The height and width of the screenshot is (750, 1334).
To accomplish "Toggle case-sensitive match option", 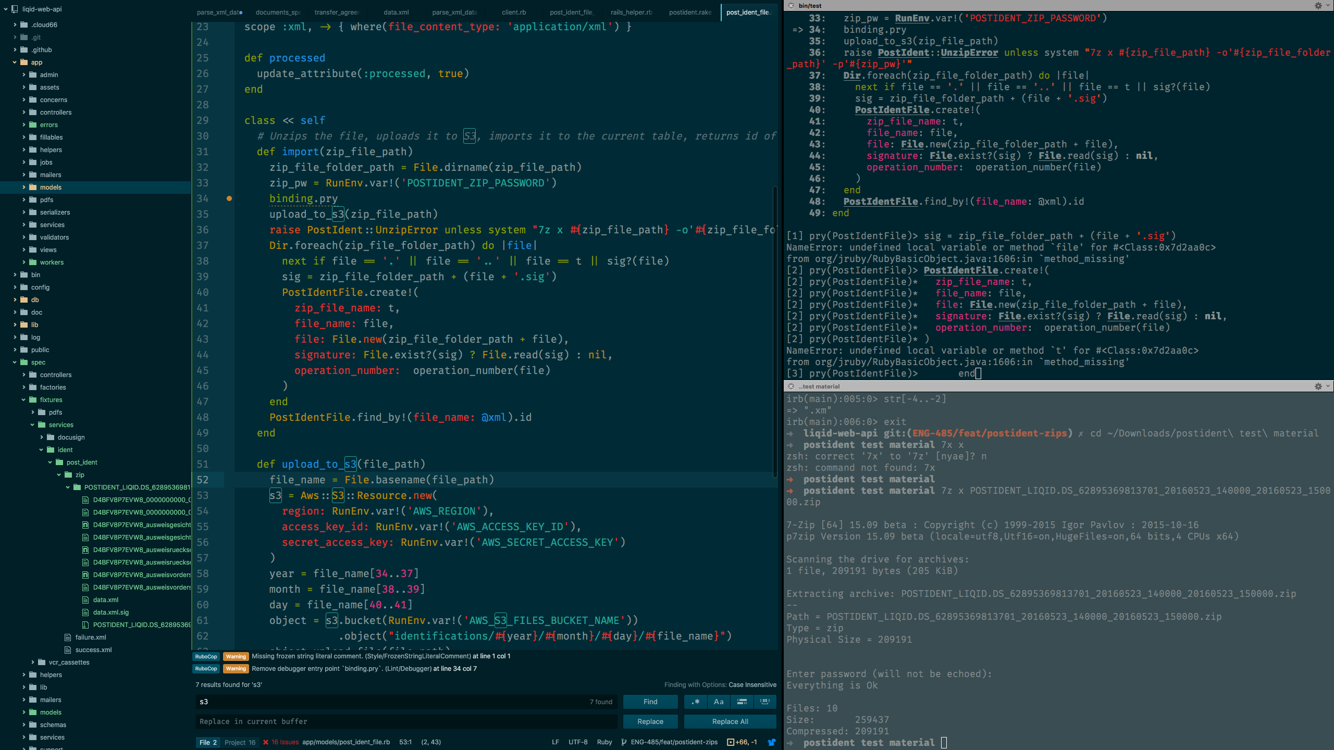I will 719,702.
